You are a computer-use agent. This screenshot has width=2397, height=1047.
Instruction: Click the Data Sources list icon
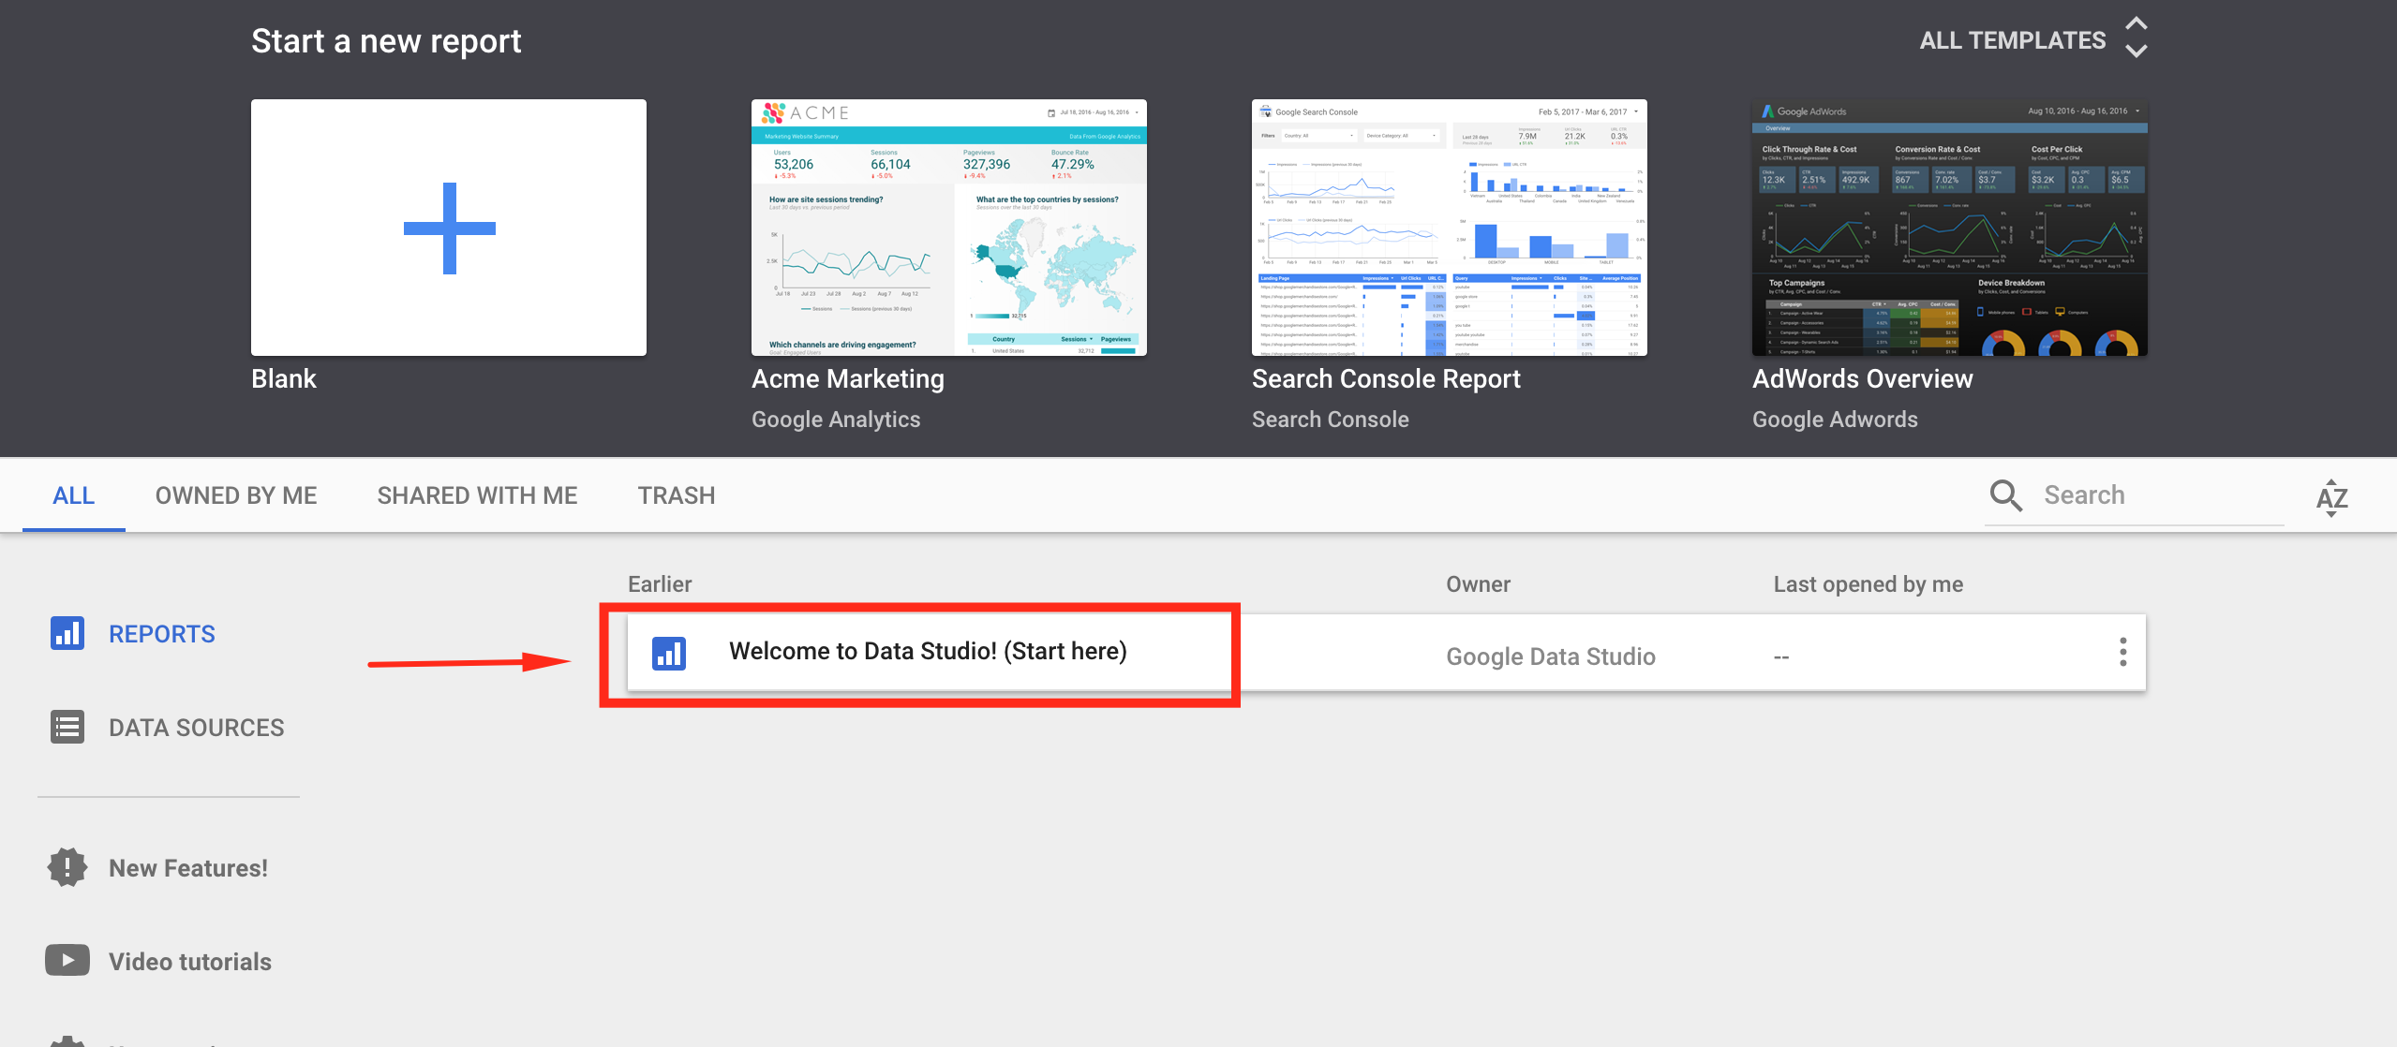pos(67,727)
